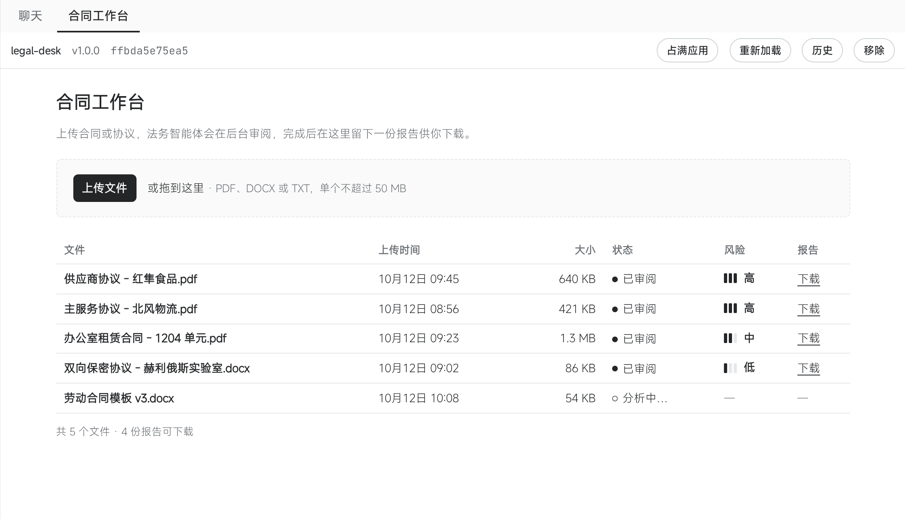Screen dimensions: 905x519
Task: Open file 办公室租赁合同 - 1204 单元.pdf
Action: (x=145, y=338)
